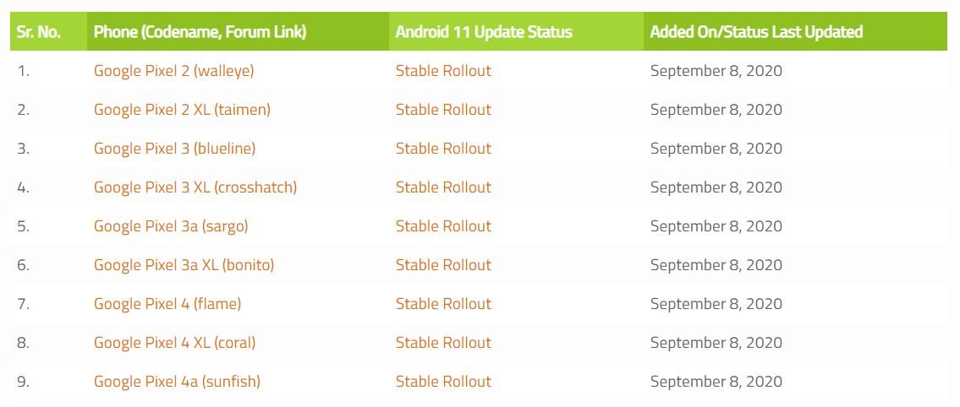Click Stable Rollout for Pixel 2 walleye
Viewport: 960px width, 407px height.
(443, 71)
